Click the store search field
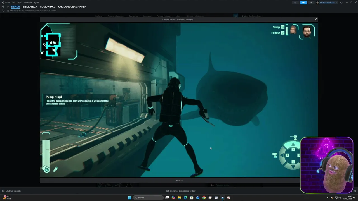Viewport: 358px width, 201px height. click(210, 16)
